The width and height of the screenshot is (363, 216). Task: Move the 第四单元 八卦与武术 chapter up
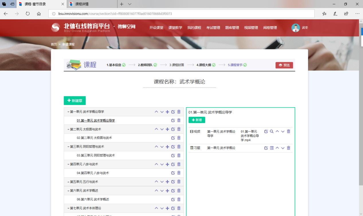click(x=156, y=164)
